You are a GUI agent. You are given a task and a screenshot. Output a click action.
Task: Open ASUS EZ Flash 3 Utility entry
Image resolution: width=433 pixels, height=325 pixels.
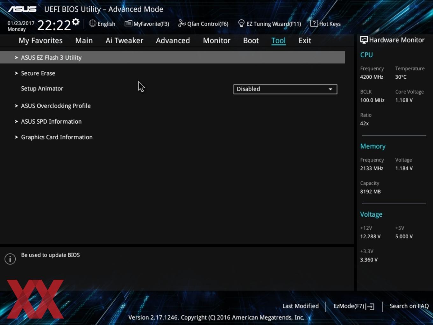[173, 57]
